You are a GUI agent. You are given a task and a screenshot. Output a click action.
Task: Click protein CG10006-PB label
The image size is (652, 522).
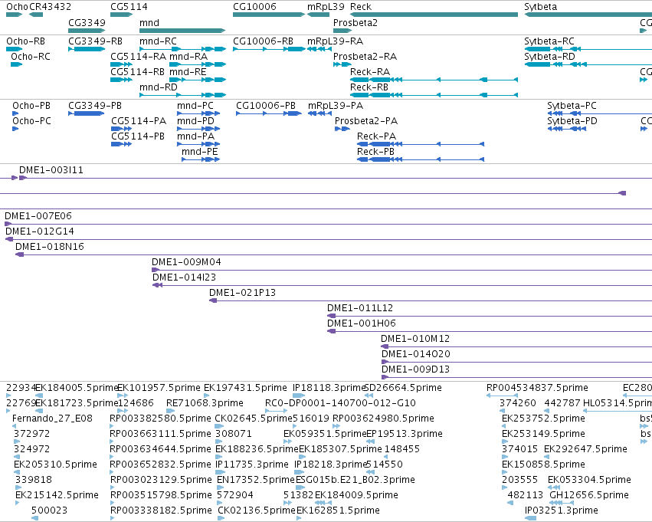point(266,106)
